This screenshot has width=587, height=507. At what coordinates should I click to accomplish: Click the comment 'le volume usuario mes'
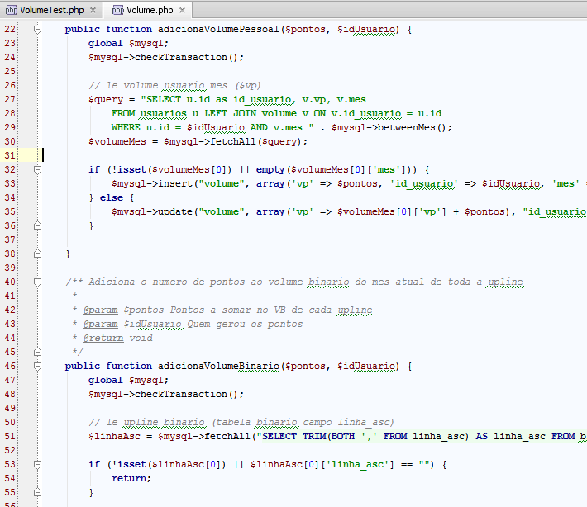tap(174, 85)
